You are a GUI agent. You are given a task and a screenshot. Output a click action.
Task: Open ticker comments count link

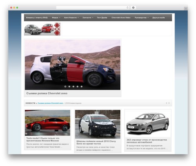click(x=73, y=103)
